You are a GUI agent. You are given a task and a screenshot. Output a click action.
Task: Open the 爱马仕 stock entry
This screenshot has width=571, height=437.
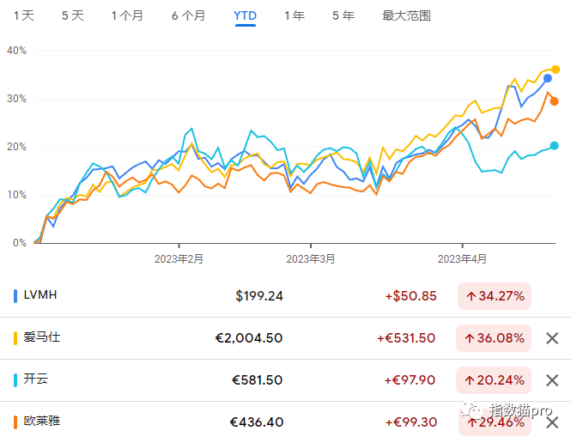tap(43, 337)
